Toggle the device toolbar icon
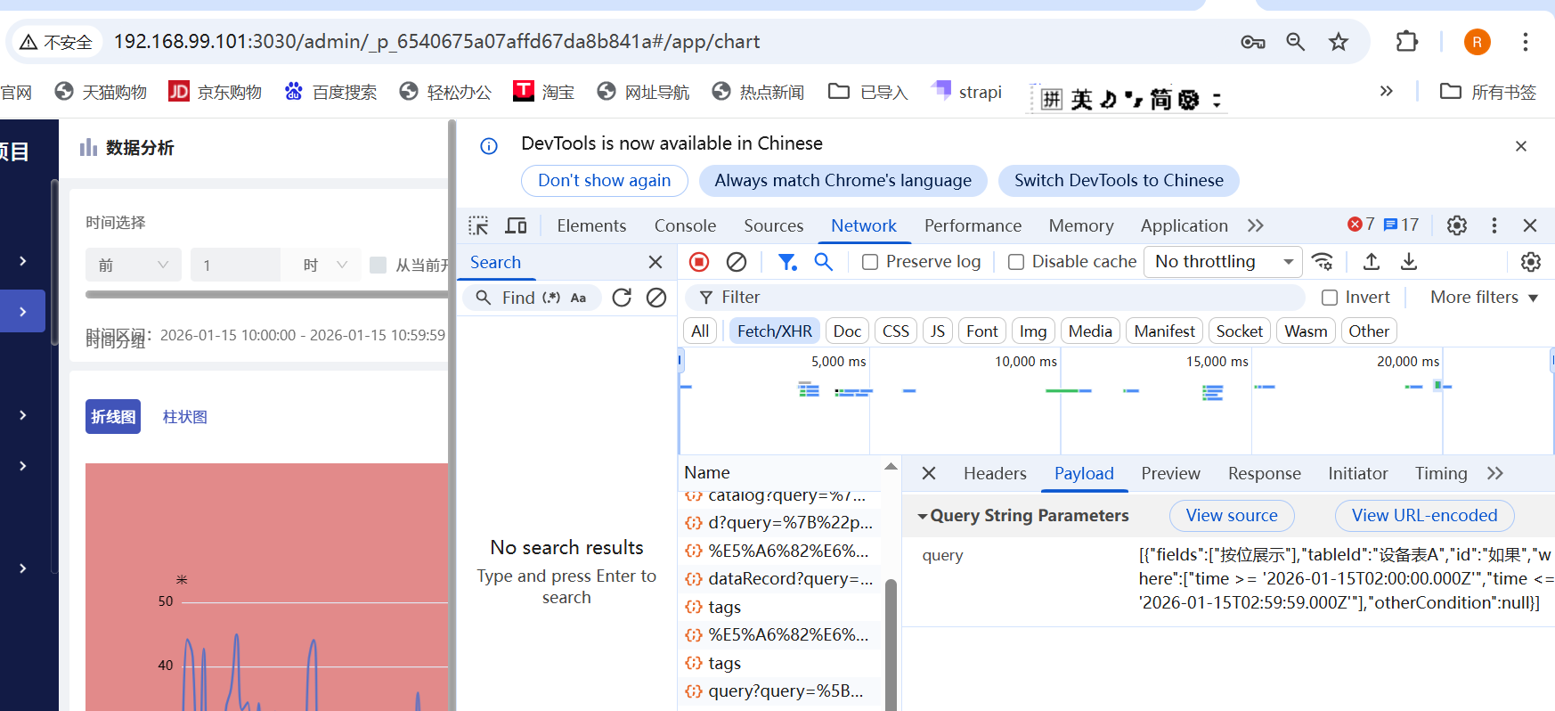Screen dimensions: 1555x711 [516, 225]
